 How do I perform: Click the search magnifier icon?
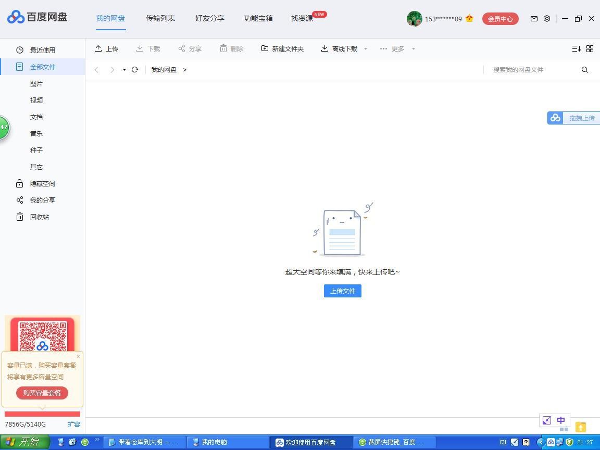(585, 70)
